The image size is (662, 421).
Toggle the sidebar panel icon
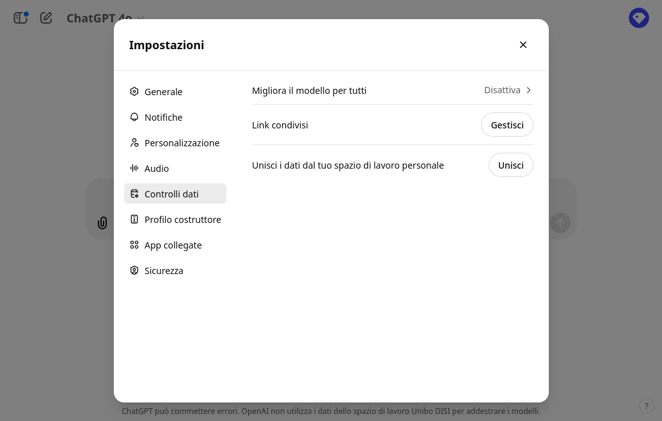(20, 18)
